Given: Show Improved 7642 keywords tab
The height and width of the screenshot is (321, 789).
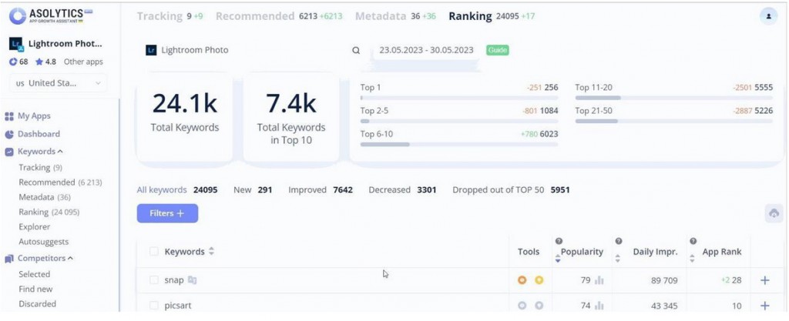Looking at the screenshot, I should 321,190.
